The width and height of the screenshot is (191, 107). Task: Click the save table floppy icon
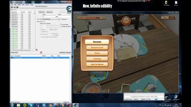17,7
